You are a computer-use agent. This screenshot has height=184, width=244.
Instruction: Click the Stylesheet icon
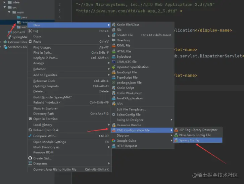114,56
